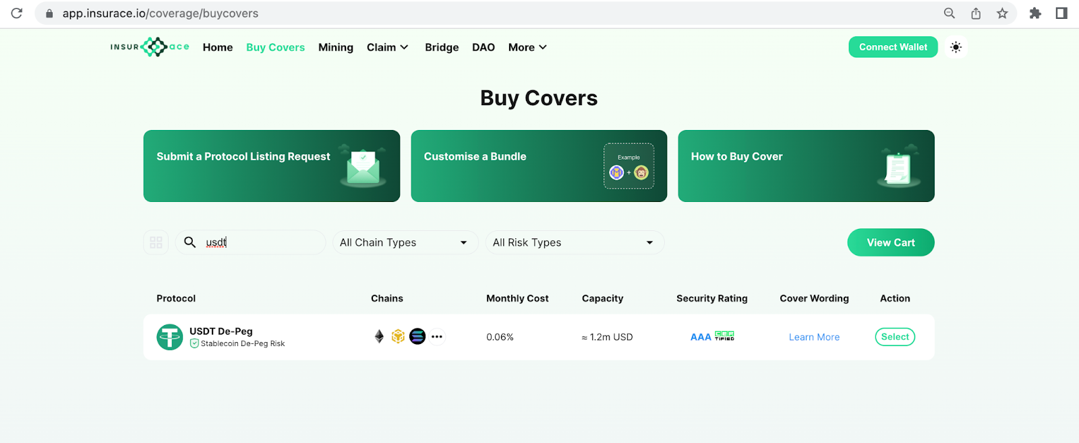Click the BNB chain icon
The height and width of the screenshot is (443, 1079).
coord(398,337)
